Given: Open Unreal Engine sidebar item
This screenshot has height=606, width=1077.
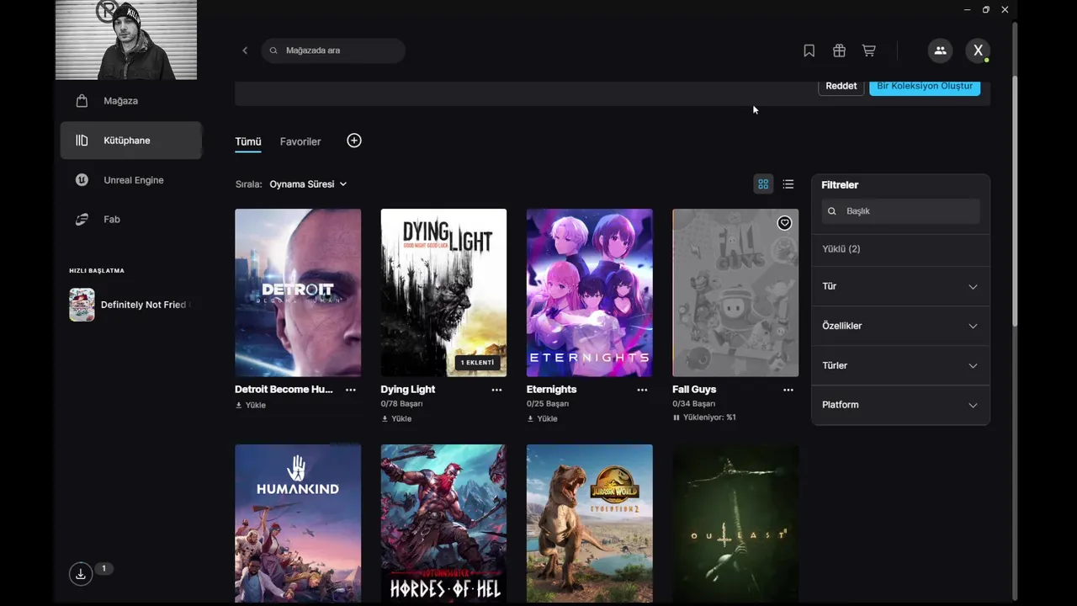Looking at the screenshot, I should click(130, 180).
